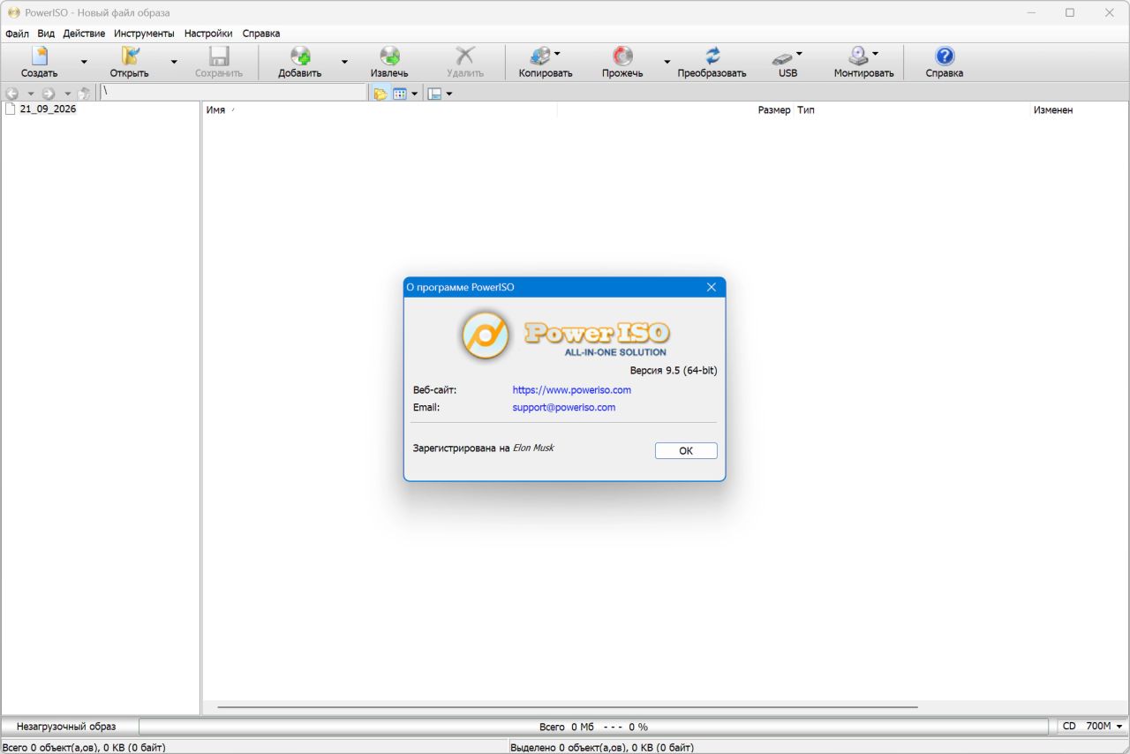Click the Размер column header
1130x754 pixels.
[675, 110]
